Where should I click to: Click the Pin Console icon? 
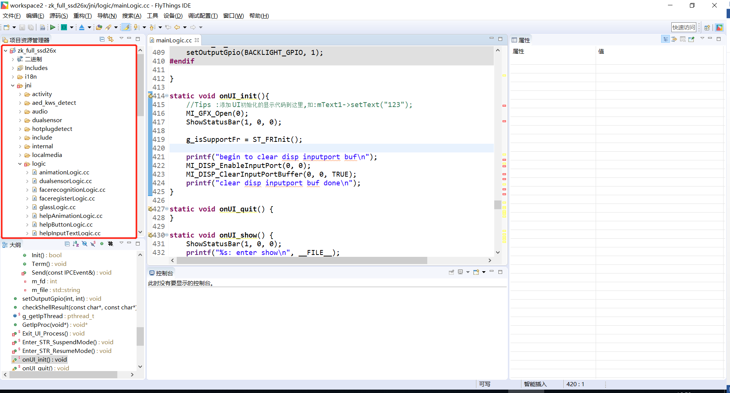tap(451, 272)
